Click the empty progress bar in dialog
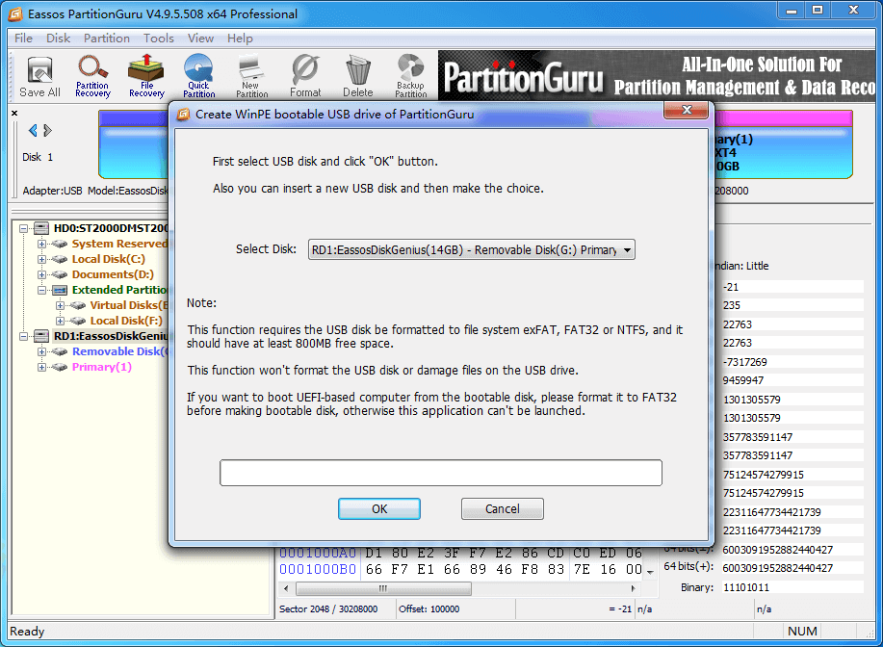The width and height of the screenshot is (883, 647). tap(441, 473)
